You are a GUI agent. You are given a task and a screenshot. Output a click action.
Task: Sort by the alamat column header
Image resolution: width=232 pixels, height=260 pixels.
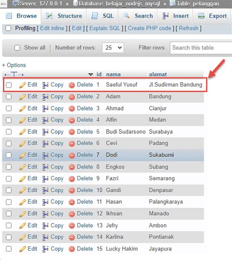click(x=158, y=74)
